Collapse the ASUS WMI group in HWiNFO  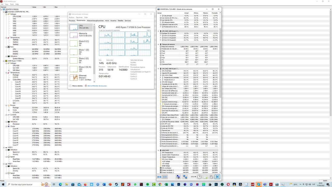[158, 150]
